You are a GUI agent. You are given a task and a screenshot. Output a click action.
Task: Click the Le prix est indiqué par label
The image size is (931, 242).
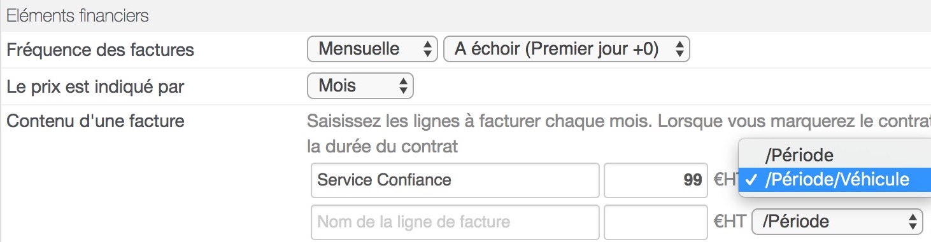point(96,87)
